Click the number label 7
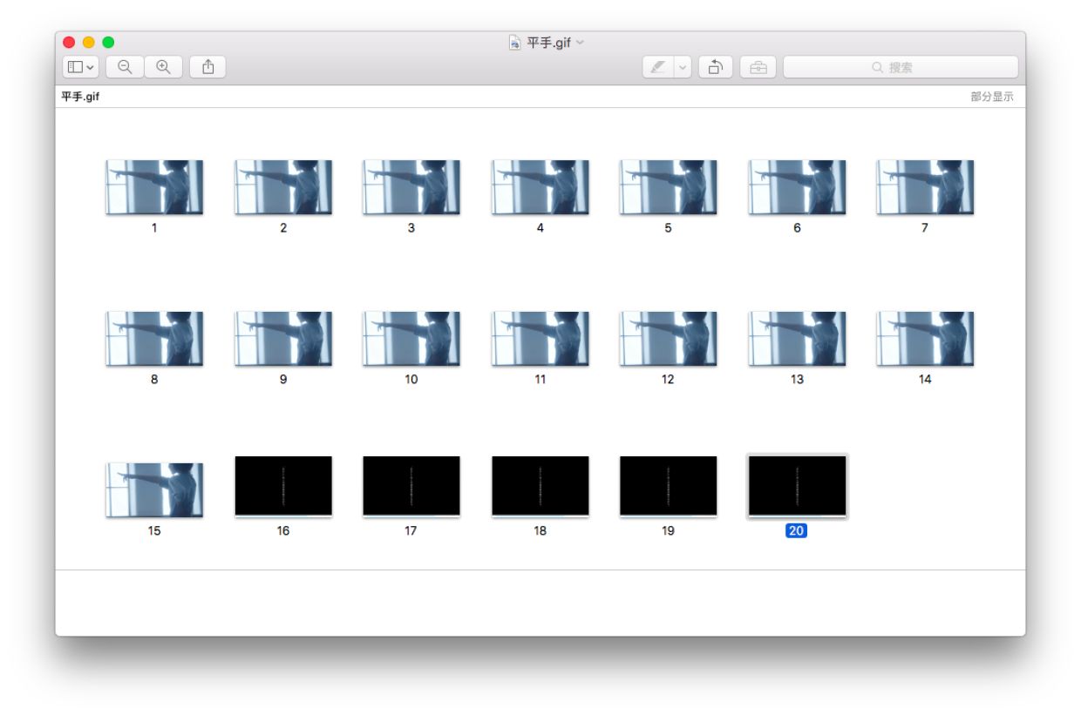 click(925, 228)
